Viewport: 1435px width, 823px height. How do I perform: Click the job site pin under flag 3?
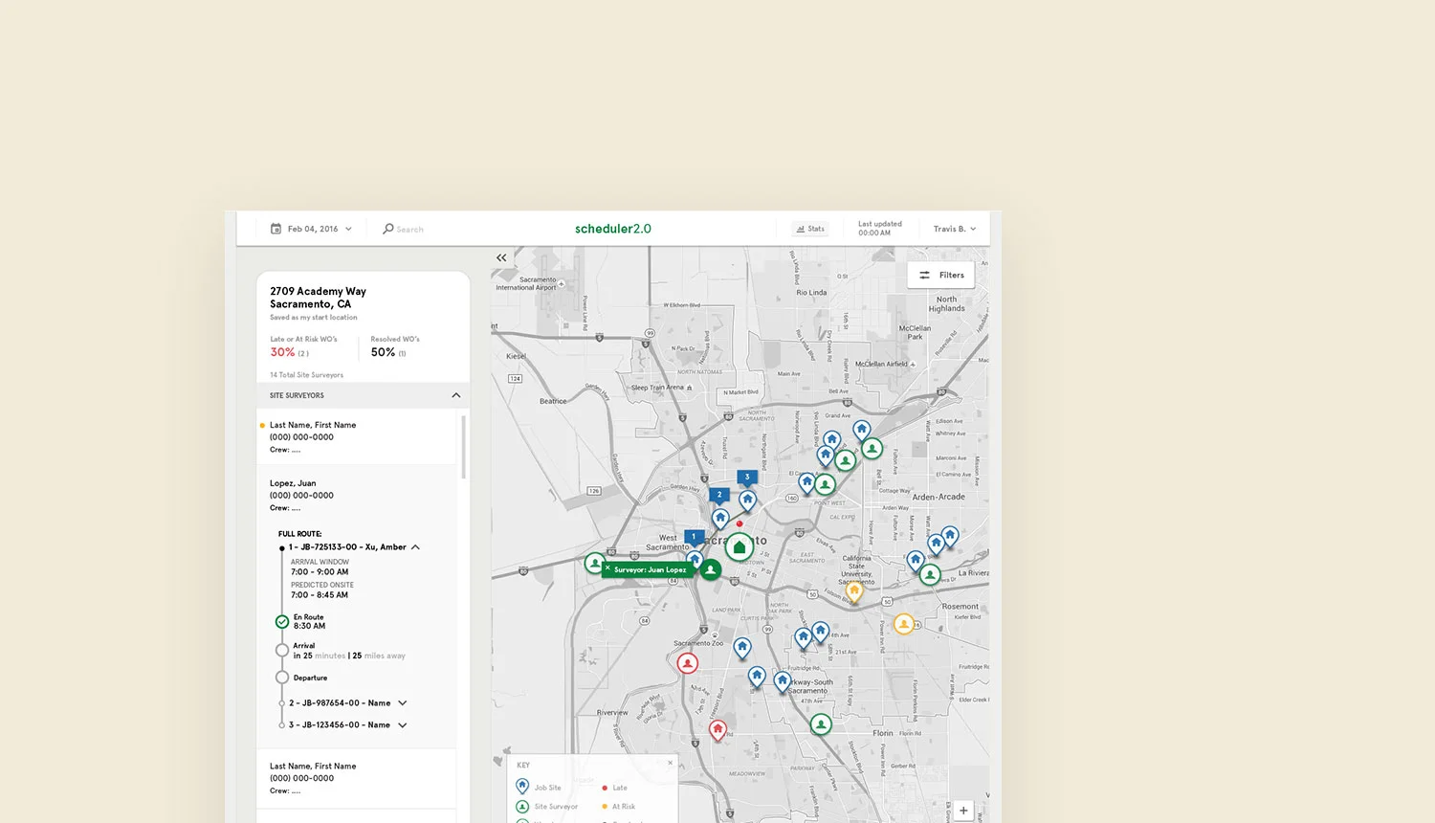(x=748, y=500)
